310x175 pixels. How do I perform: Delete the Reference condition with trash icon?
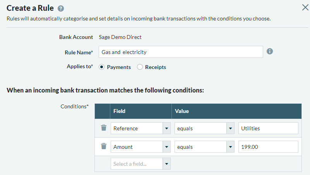coord(103,128)
